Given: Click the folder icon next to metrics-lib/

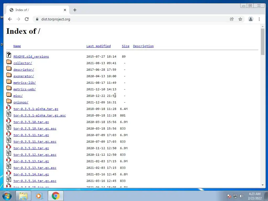Looking at the screenshot, I should [9, 81].
